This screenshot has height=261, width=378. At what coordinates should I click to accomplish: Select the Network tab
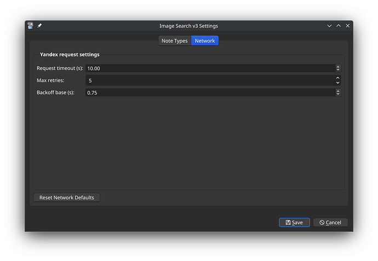(205, 41)
